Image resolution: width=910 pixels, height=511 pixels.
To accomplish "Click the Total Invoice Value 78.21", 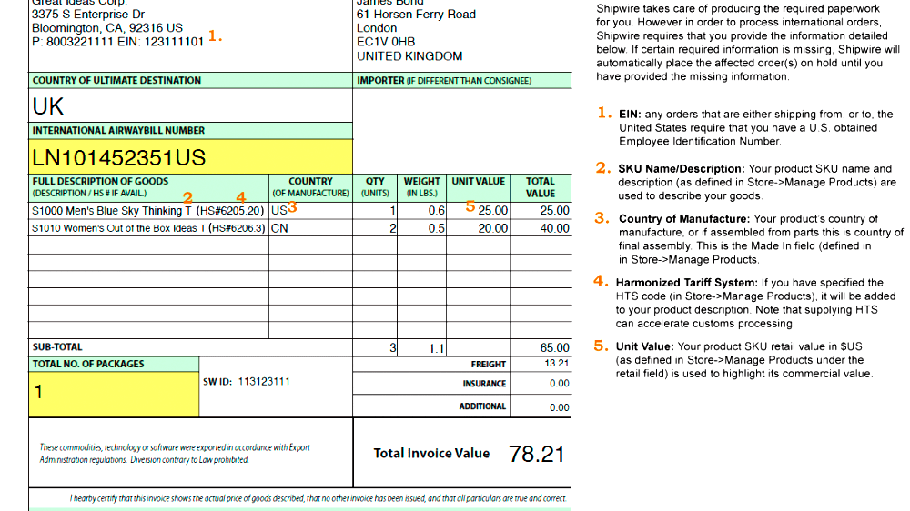I will coord(536,454).
